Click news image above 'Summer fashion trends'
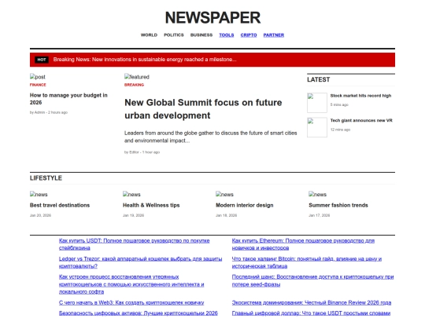This screenshot has width=425, height=318. 317,194
